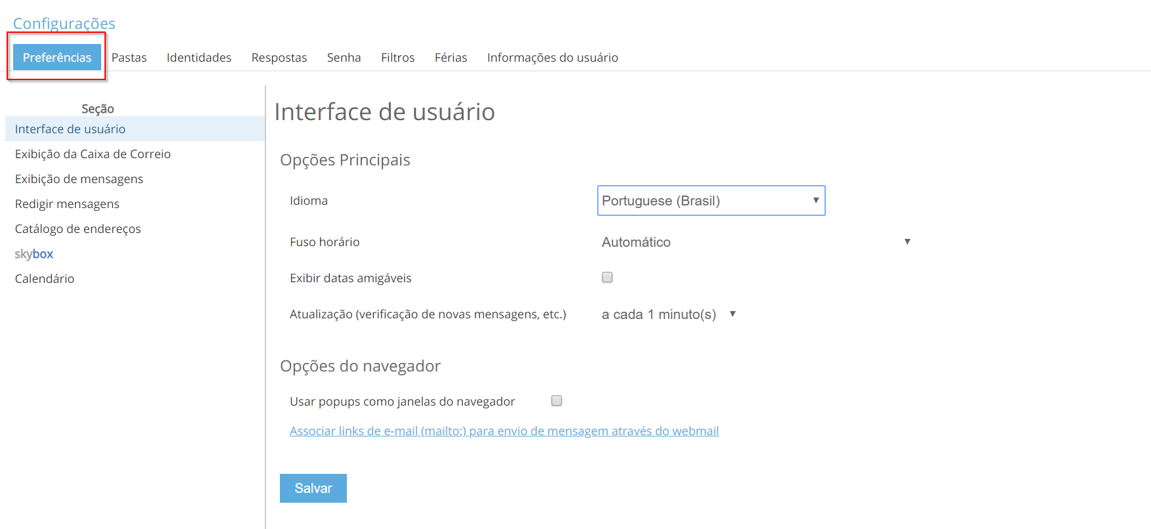Open the Idioma language dropdown
The height and width of the screenshot is (529, 1151).
[711, 201]
